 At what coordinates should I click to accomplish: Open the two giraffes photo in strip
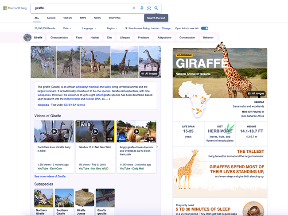(x=125, y=62)
